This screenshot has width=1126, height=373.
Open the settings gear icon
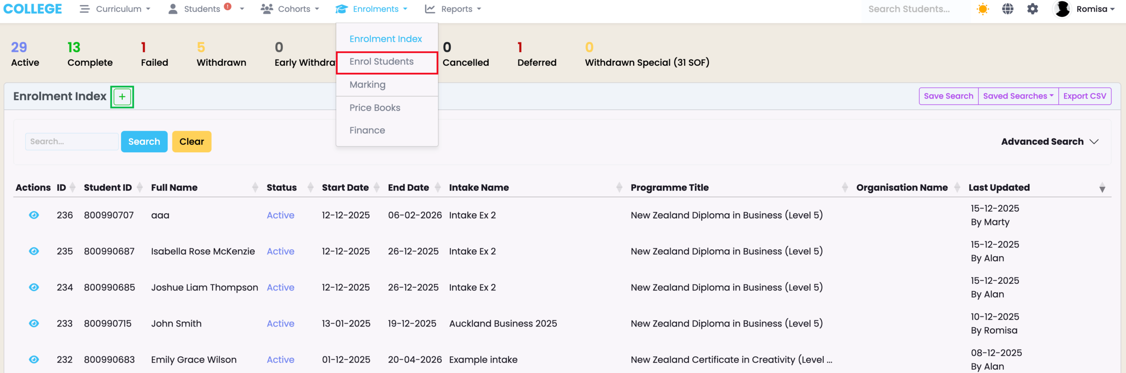(1032, 9)
